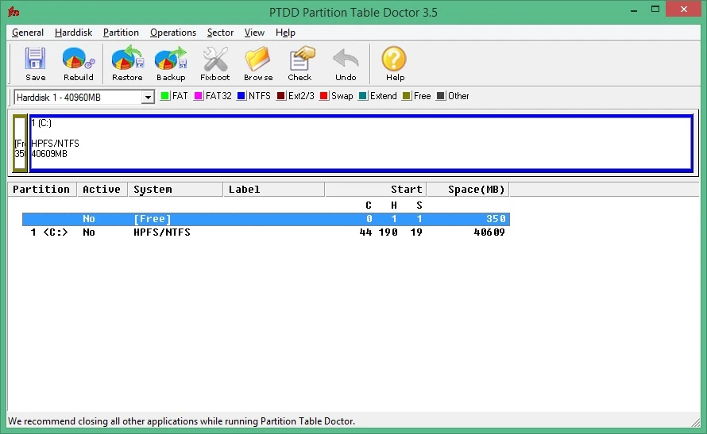
Task: Select the 1 (C:) partition block in disk map
Action: [361, 143]
